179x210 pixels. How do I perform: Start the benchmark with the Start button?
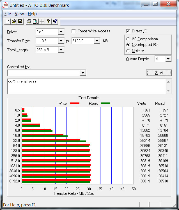[x=159, y=73]
